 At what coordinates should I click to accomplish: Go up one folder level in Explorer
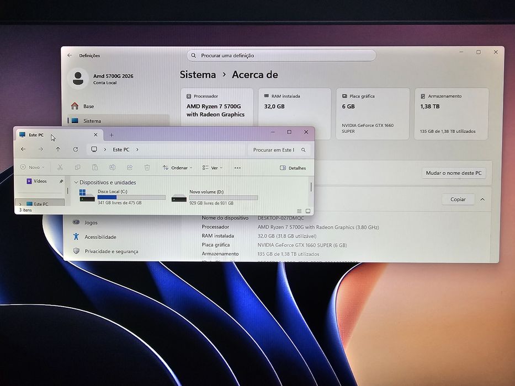[x=58, y=149]
